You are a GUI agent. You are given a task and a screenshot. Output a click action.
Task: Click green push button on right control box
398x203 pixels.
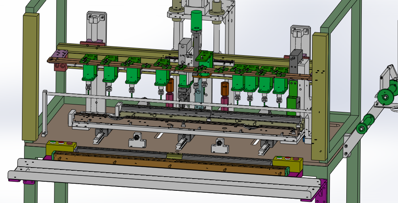(x=280, y=158)
